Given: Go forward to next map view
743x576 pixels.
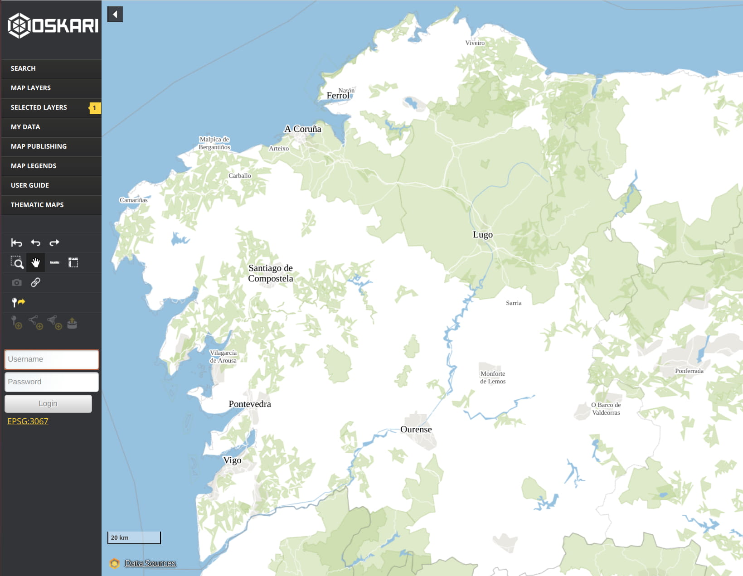Looking at the screenshot, I should tap(54, 243).
